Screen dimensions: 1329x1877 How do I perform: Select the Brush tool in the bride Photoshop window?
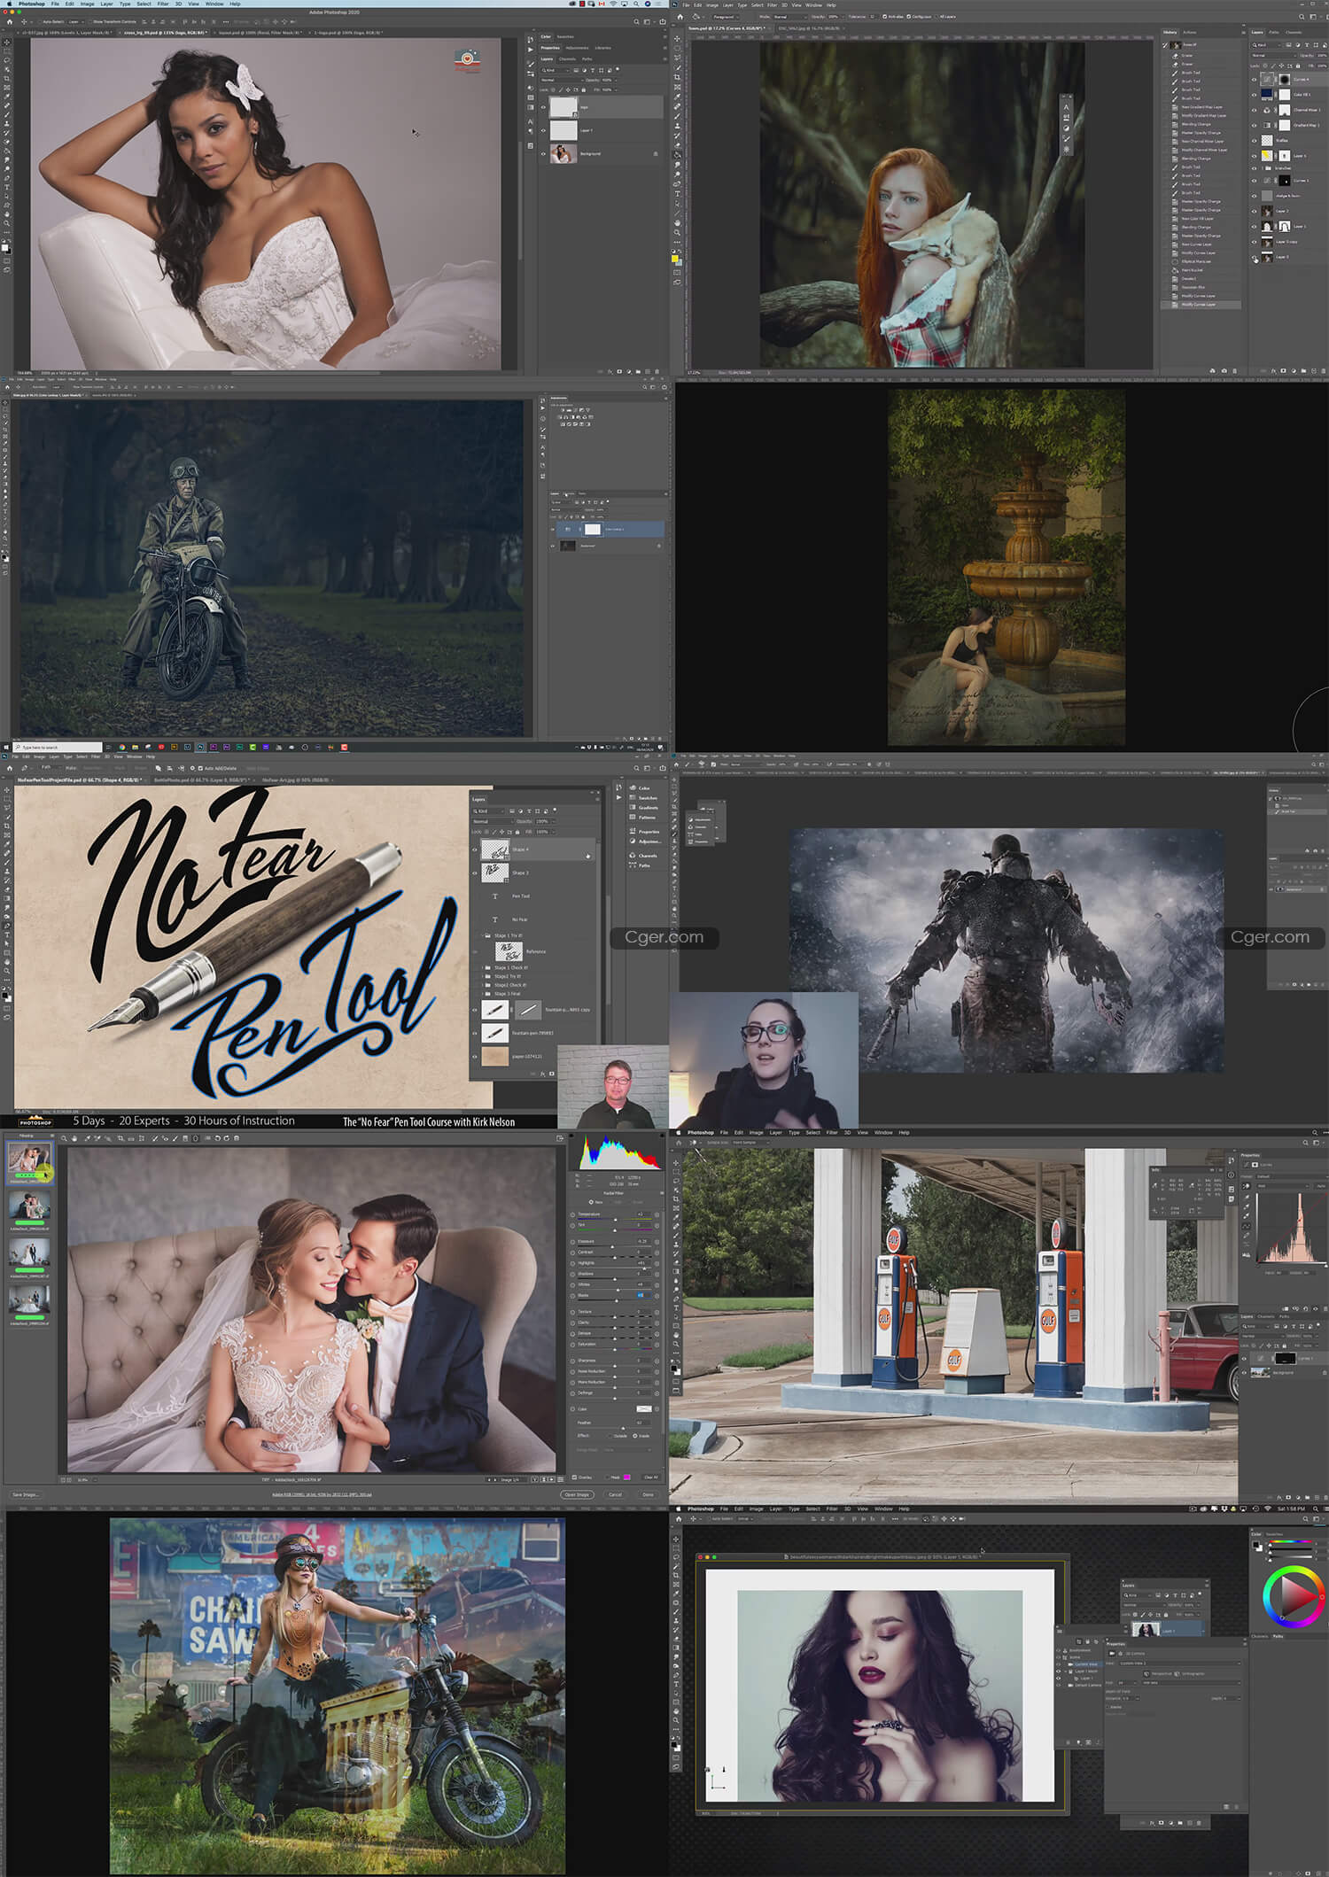click(7, 114)
